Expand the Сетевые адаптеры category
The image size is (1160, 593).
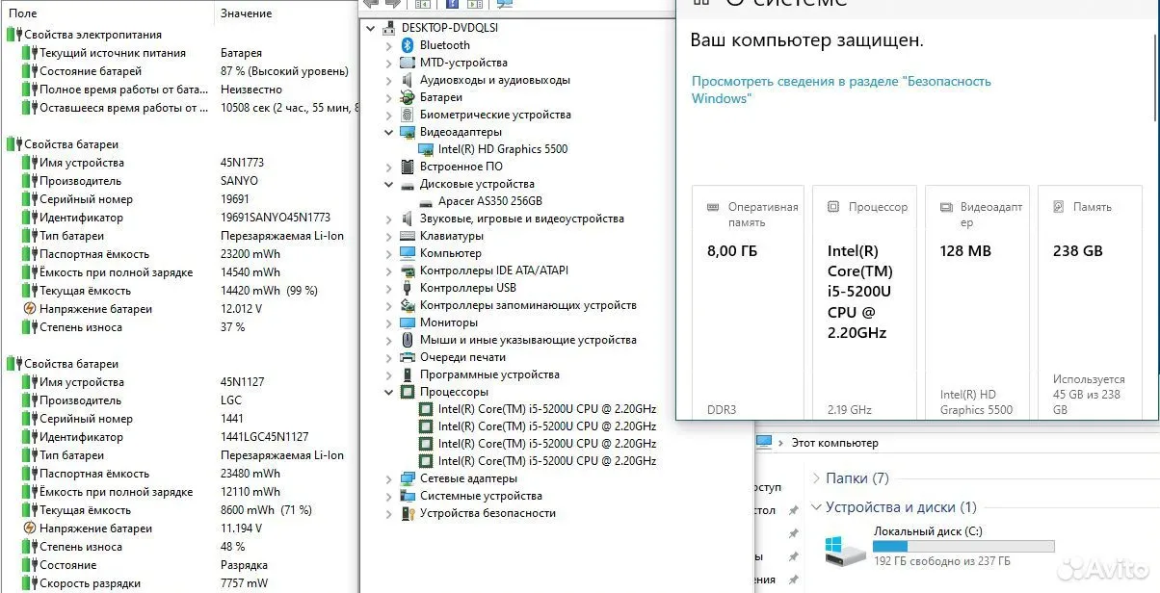coord(388,478)
